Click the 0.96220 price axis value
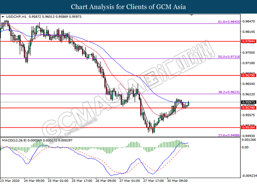The width and height of the screenshot is (257, 184). click(249, 94)
